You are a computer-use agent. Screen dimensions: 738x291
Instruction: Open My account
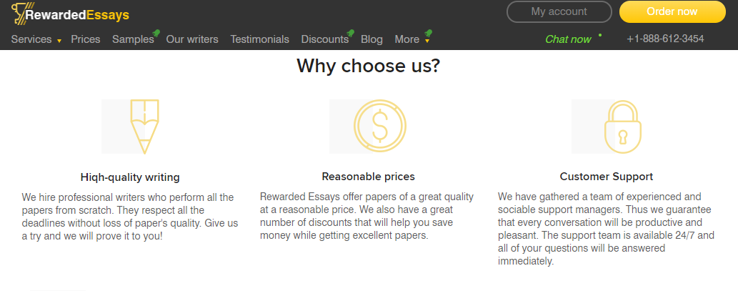click(x=559, y=11)
